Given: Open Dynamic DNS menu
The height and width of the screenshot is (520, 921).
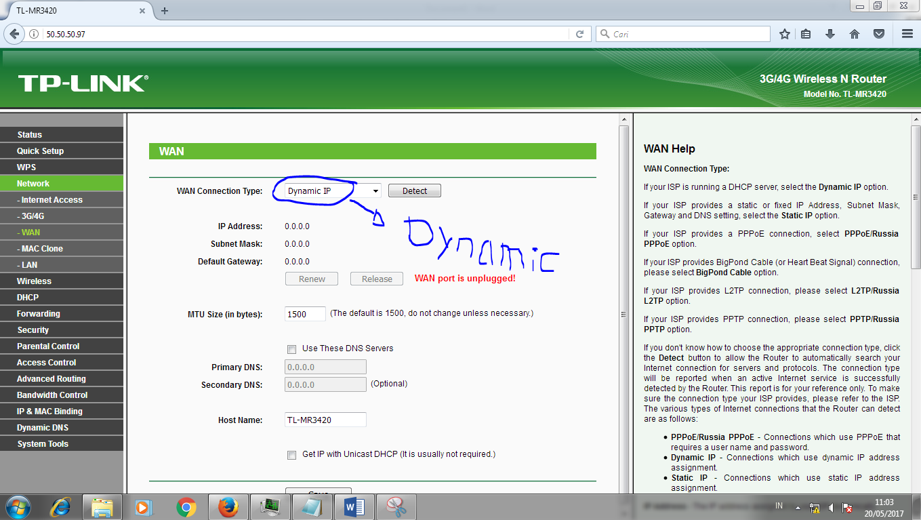Looking at the screenshot, I should pos(62,427).
